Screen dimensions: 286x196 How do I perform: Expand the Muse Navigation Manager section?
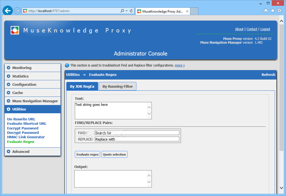(33, 101)
